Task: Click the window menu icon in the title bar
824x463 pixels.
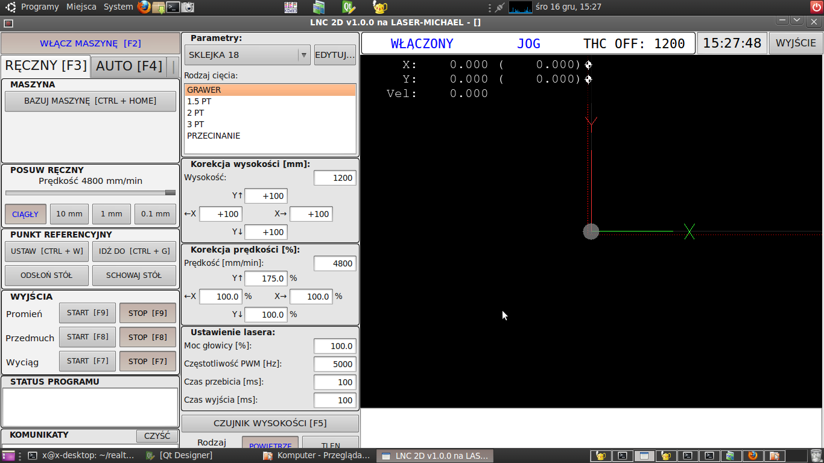Action: [8, 23]
